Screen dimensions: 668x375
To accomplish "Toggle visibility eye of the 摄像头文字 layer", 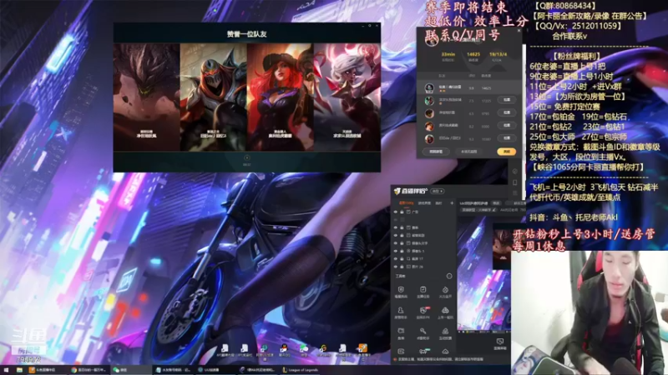I will (395, 243).
